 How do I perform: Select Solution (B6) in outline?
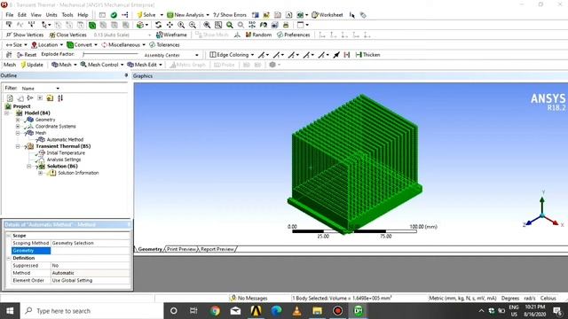[x=62, y=167]
